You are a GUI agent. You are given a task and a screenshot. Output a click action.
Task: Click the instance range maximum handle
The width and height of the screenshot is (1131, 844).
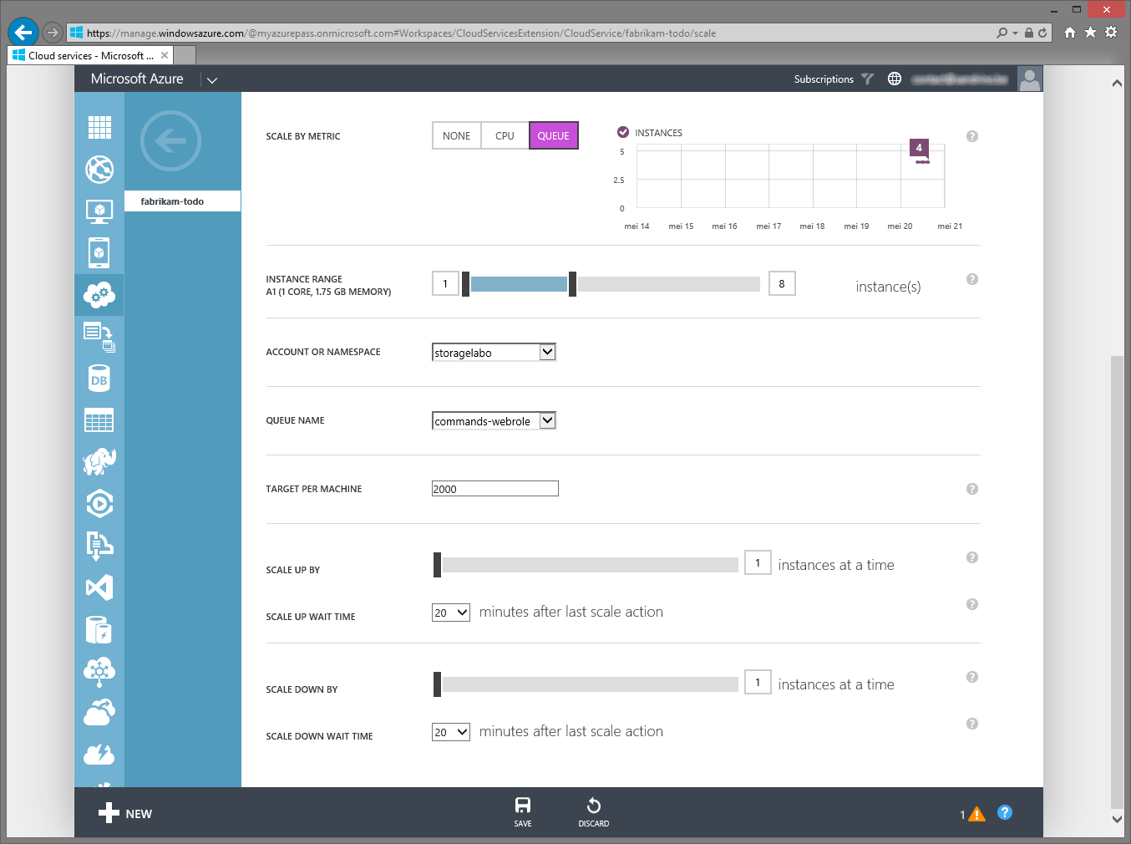[572, 284]
